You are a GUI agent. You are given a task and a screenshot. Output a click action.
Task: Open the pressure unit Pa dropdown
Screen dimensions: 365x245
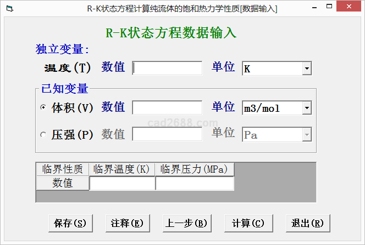pyautogui.click(x=307, y=135)
